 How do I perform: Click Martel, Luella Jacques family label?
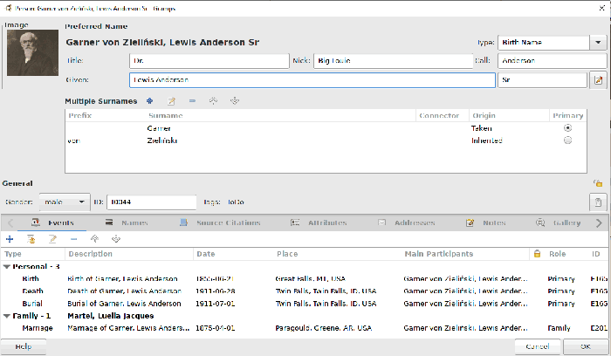click(x=111, y=316)
